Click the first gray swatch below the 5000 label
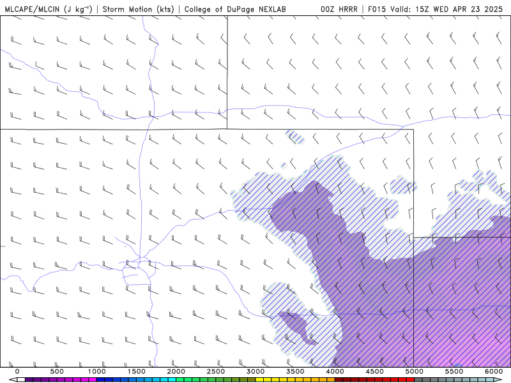Screen dimensions: 511x383 click(x=418, y=380)
